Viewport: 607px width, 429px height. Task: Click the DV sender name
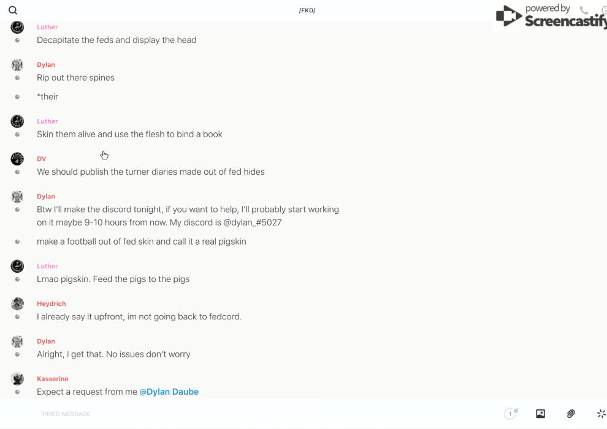pyautogui.click(x=41, y=159)
